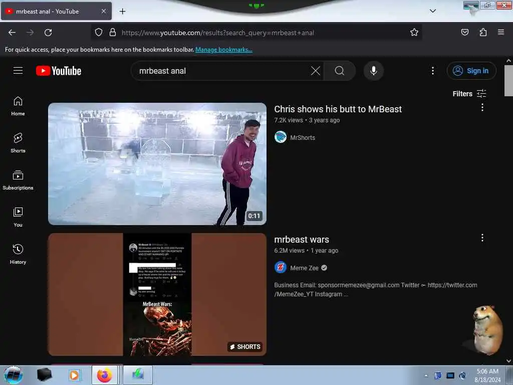The width and height of the screenshot is (513, 385).
Task: Expand the list all tabs chevron
Action: tap(432, 11)
